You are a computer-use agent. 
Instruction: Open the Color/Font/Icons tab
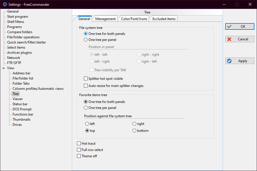(x=134, y=19)
